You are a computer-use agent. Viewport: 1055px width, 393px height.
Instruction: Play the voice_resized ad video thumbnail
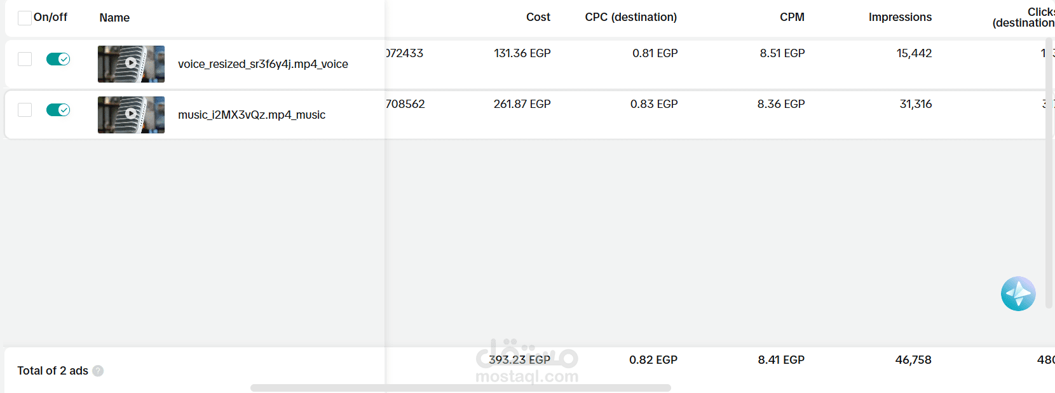tap(131, 63)
